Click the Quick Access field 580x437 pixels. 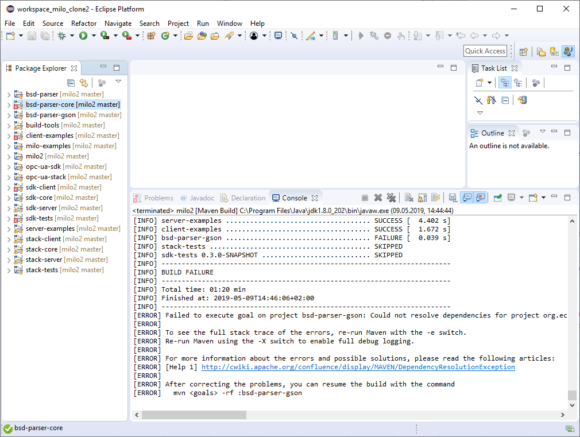pyautogui.click(x=485, y=51)
